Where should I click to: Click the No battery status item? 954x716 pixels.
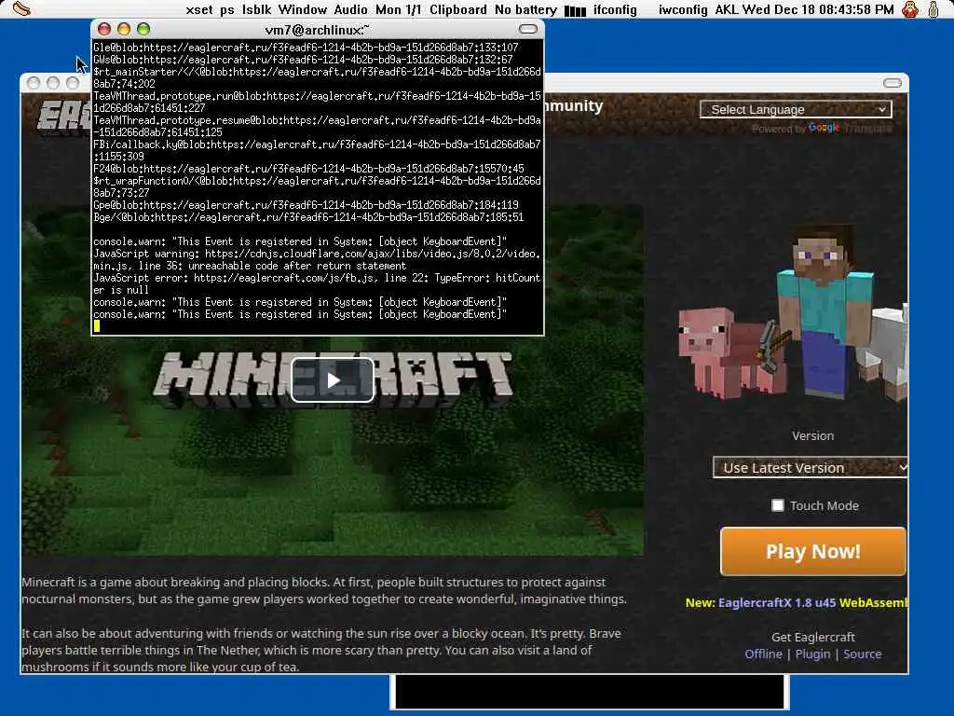coord(525,9)
